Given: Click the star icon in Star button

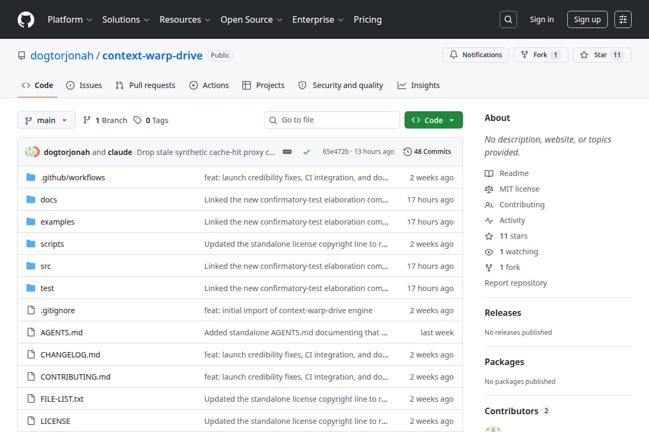Looking at the screenshot, I should coord(584,55).
